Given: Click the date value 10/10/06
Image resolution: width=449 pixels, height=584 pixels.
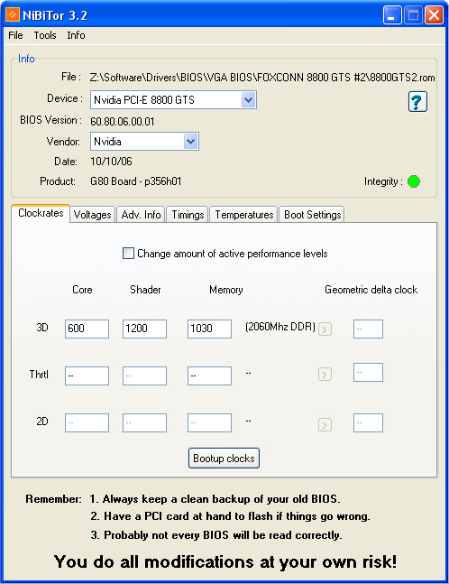Looking at the screenshot, I should [x=111, y=162].
